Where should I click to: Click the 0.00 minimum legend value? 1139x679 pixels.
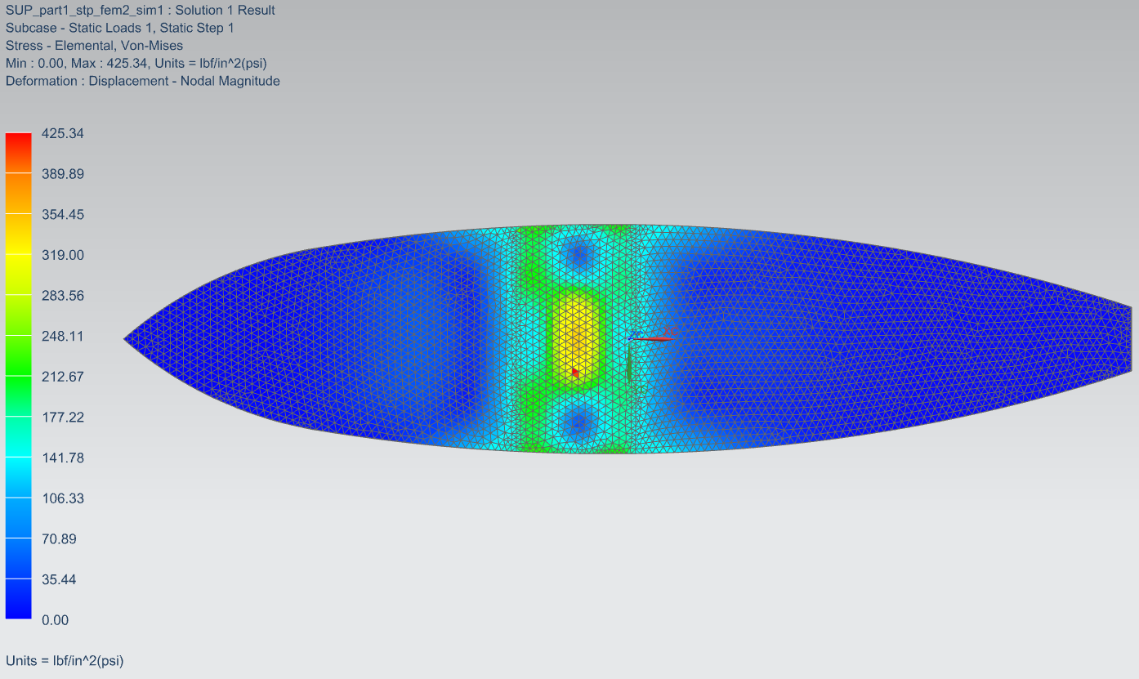tap(55, 620)
